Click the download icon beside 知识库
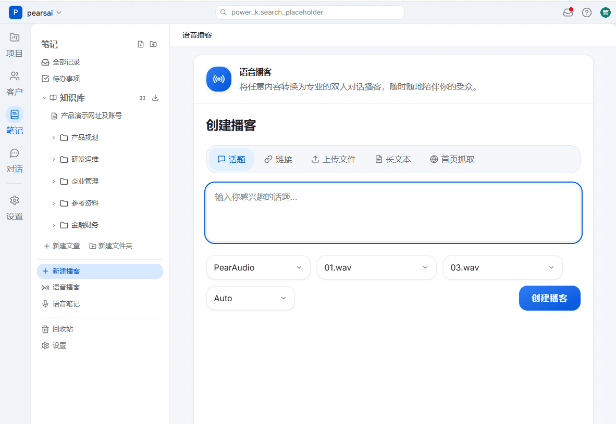 pyautogui.click(x=155, y=98)
